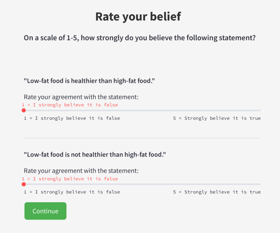Click the green Continue button

[x=45, y=211]
